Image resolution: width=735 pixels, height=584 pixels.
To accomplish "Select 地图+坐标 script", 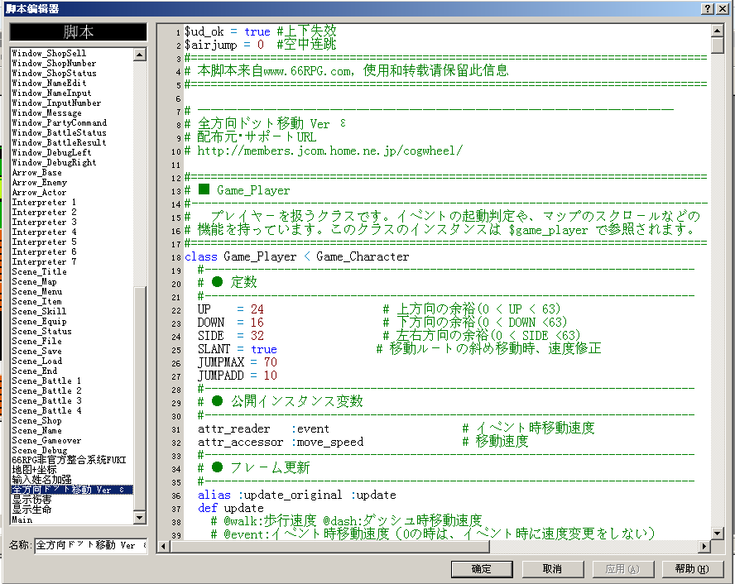I will click(x=34, y=470).
